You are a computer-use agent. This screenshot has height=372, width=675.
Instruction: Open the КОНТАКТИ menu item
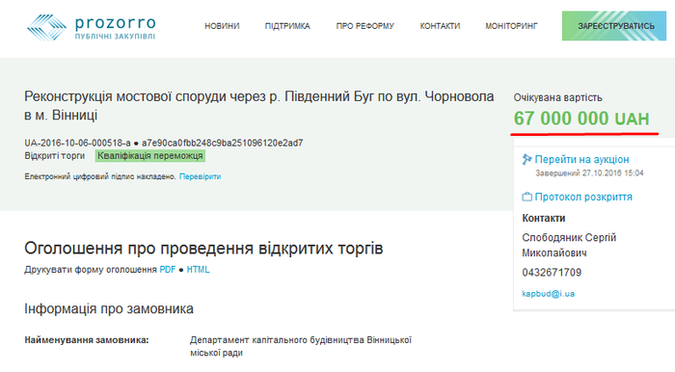[x=440, y=26]
